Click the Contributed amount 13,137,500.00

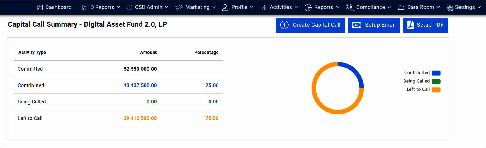(140, 85)
